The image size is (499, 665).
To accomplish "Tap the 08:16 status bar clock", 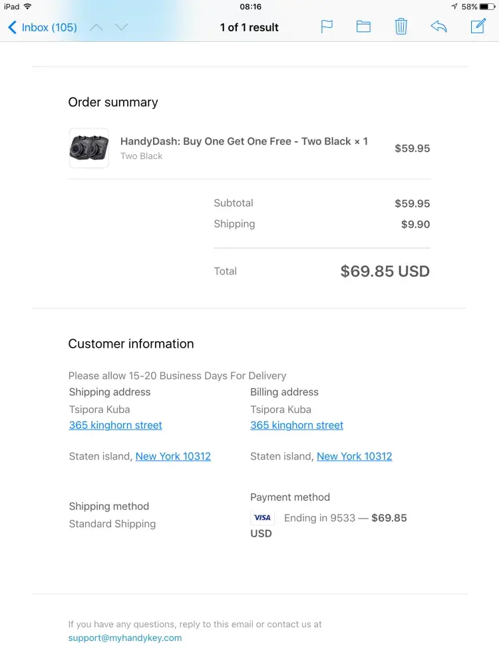I will (x=250, y=7).
